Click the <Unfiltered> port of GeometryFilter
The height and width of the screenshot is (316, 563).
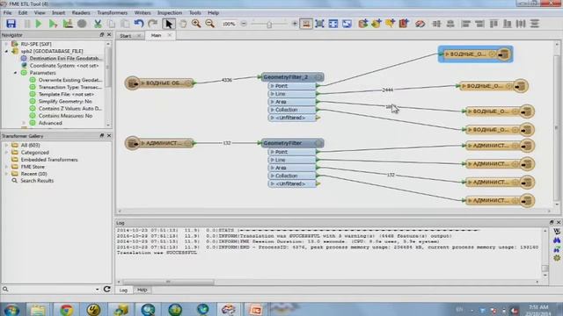click(292, 183)
